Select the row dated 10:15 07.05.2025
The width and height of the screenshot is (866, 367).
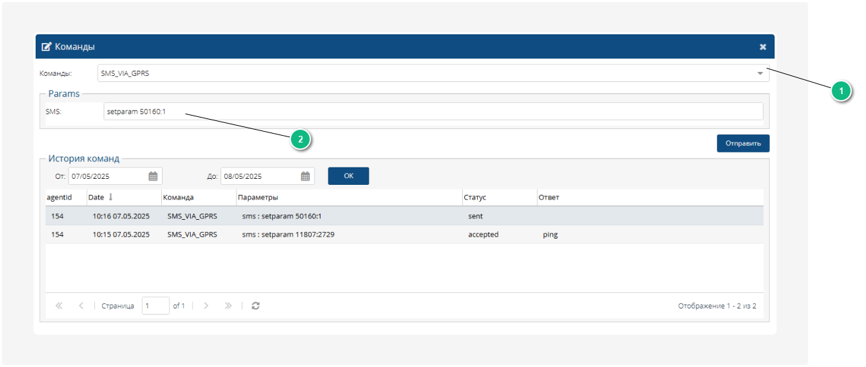click(404, 235)
